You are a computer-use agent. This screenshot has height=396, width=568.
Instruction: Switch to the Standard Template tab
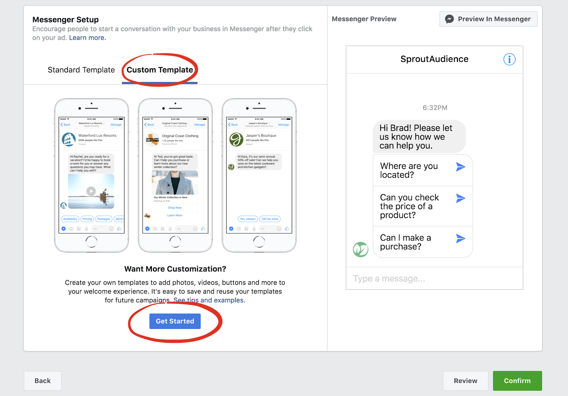click(x=81, y=70)
